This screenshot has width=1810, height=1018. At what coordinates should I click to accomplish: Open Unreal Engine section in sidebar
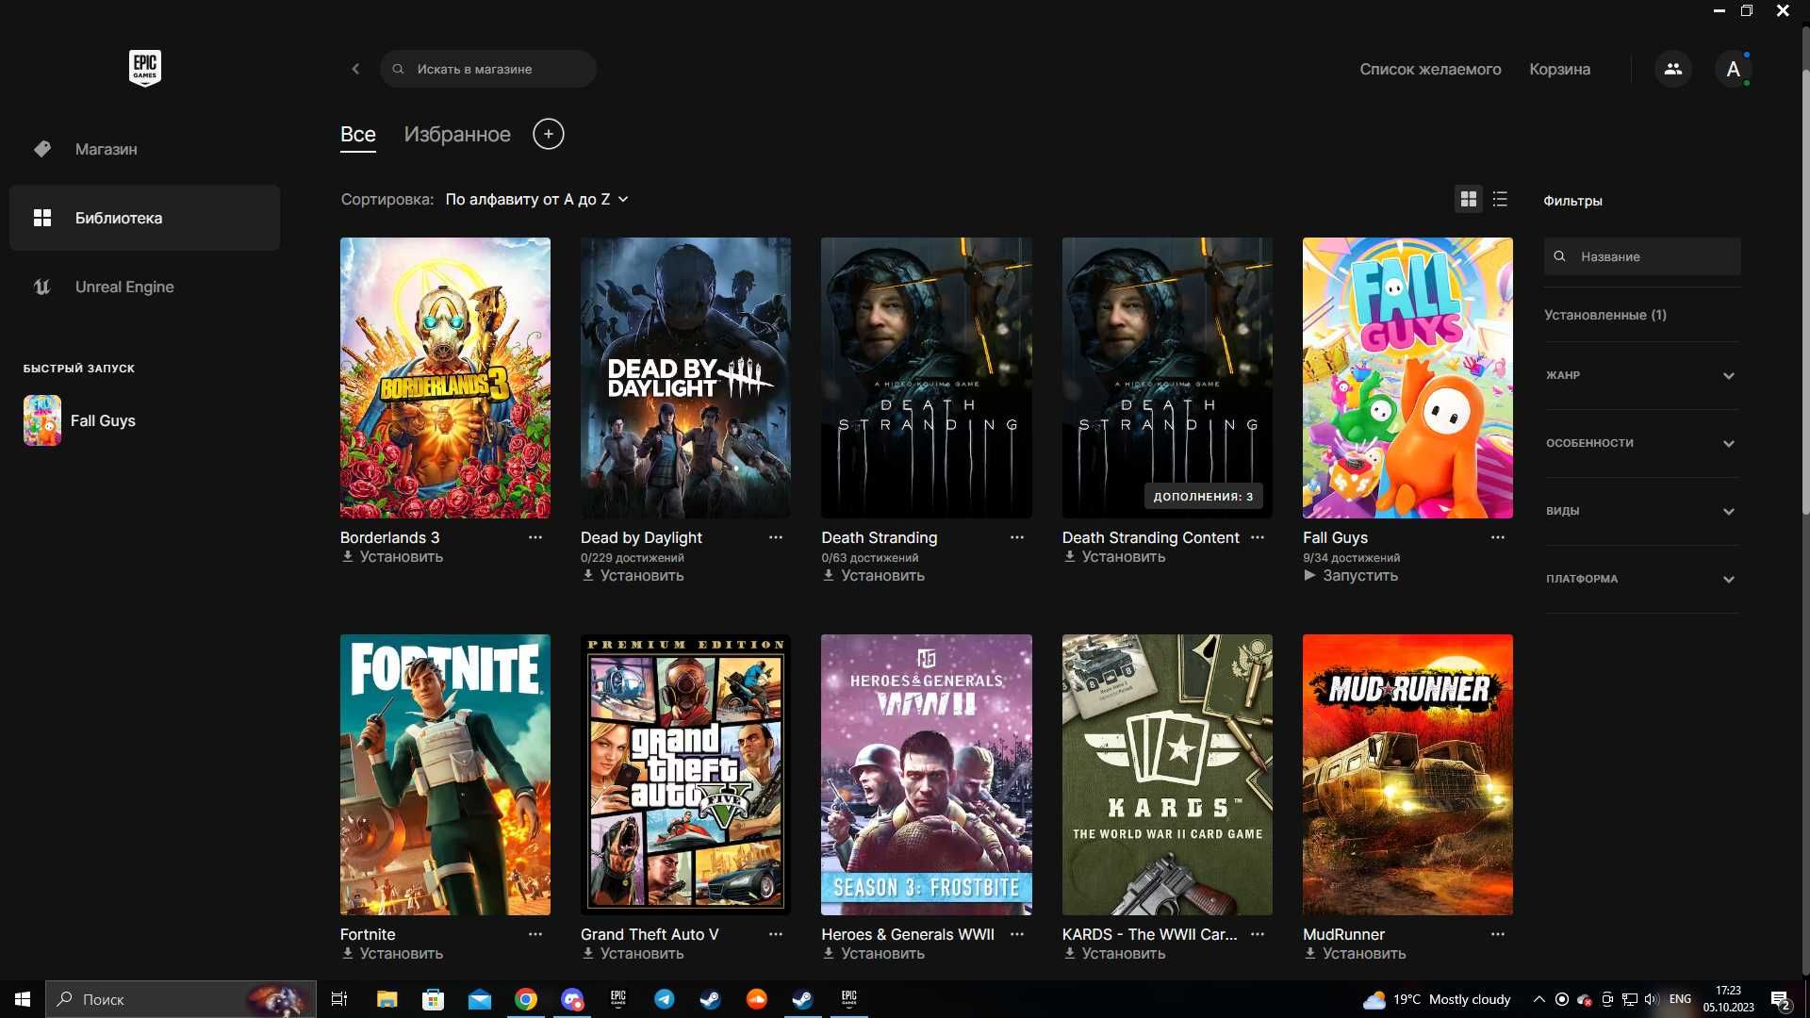(144, 287)
